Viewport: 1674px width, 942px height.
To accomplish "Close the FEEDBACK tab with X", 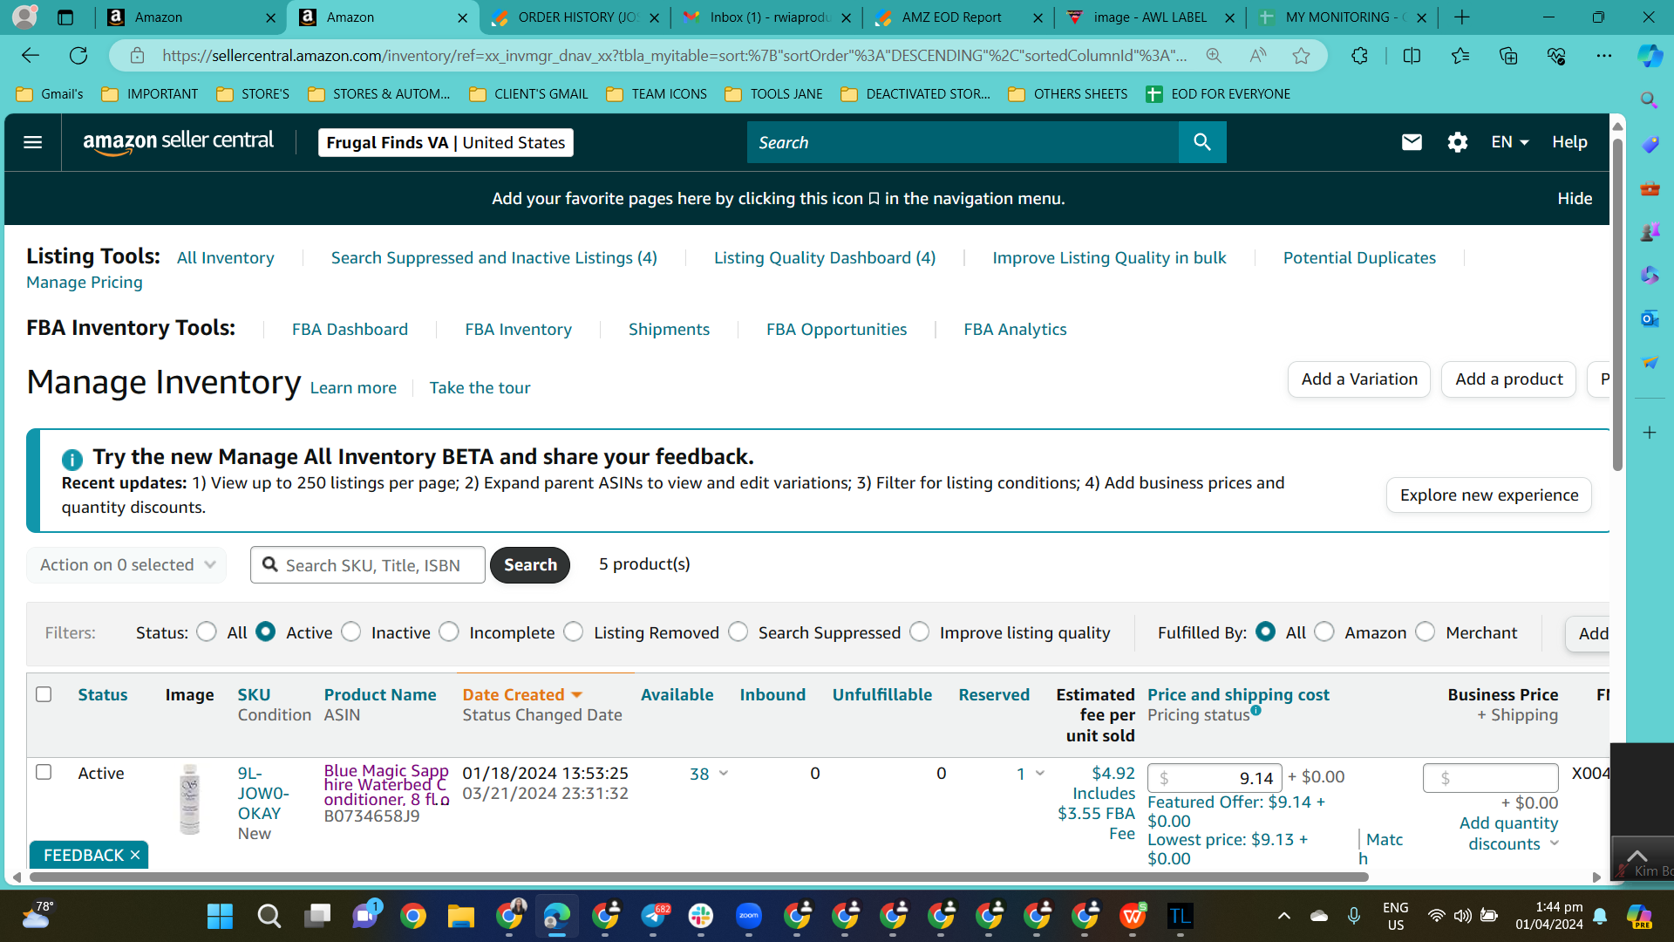I will 135,855.
